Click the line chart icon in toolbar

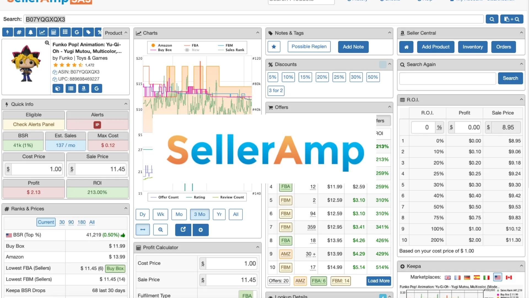click(42, 33)
